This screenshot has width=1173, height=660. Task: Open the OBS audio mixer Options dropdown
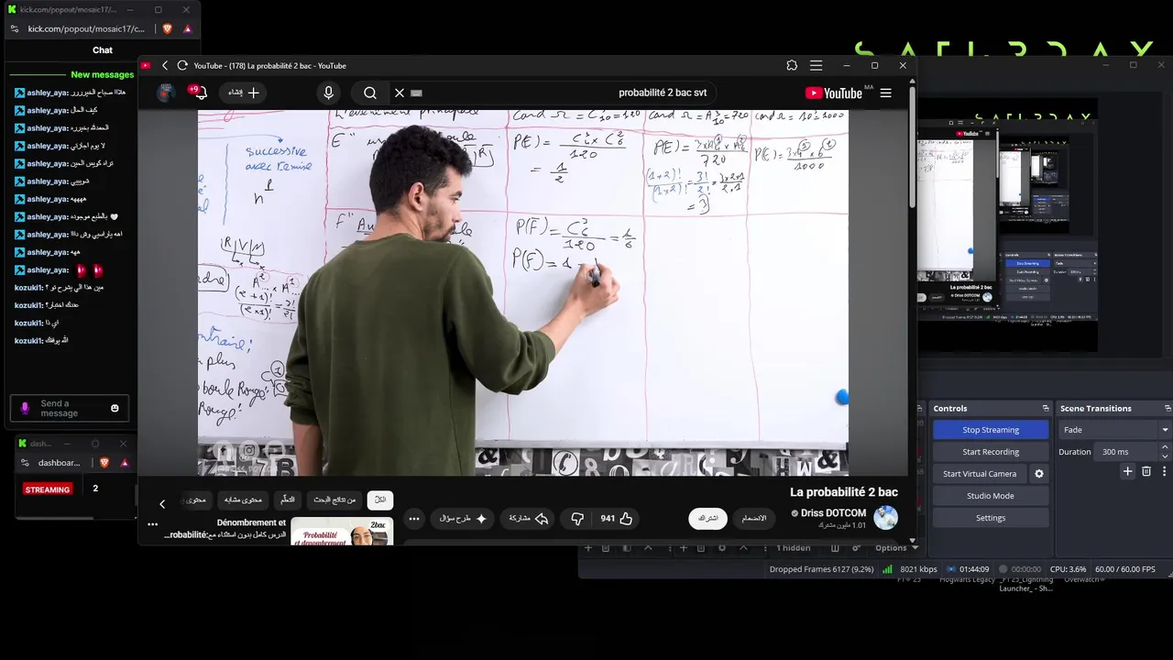(x=896, y=548)
